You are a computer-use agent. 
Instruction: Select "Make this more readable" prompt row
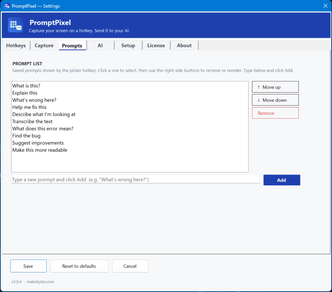pyautogui.click(x=130, y=150)
